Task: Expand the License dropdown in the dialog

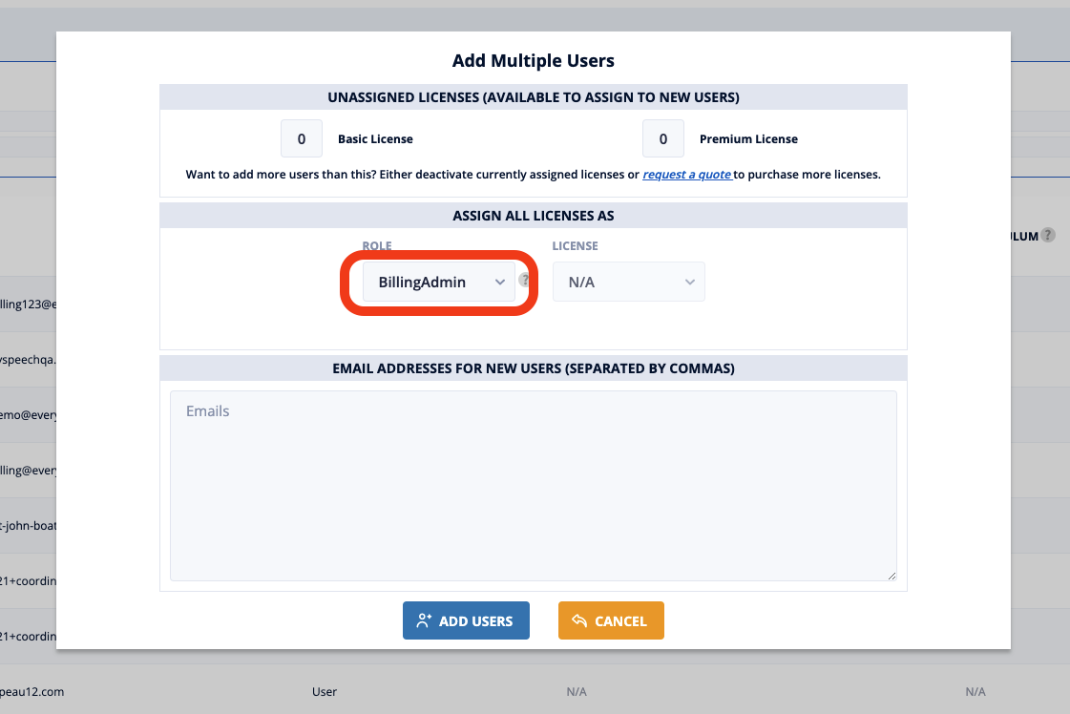Action: [628, 282]
